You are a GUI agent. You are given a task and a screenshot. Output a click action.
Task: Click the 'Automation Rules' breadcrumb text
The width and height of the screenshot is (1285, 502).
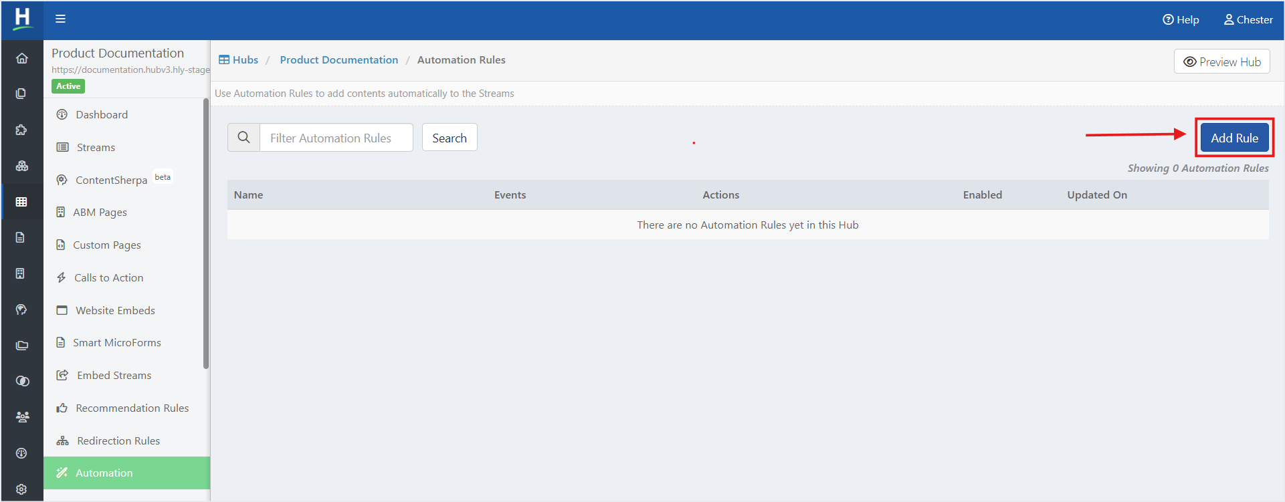tap(462, 60)
